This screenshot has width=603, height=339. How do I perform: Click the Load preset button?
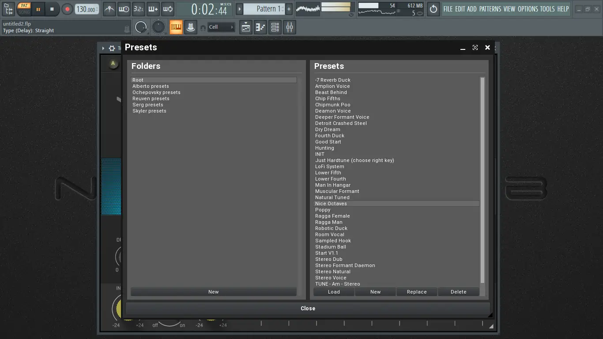[334, 292]
